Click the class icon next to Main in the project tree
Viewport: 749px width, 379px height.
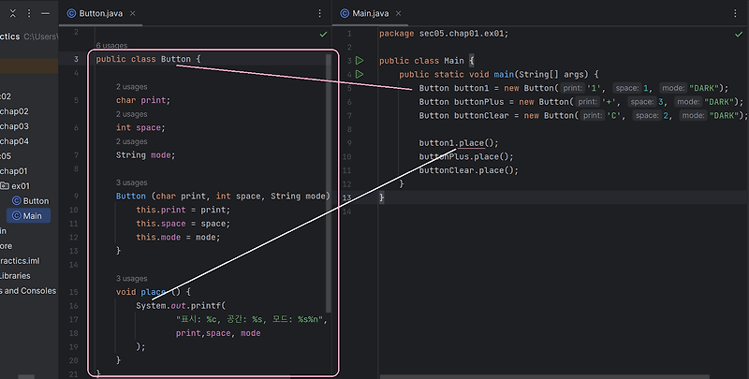tap(17, 216)
